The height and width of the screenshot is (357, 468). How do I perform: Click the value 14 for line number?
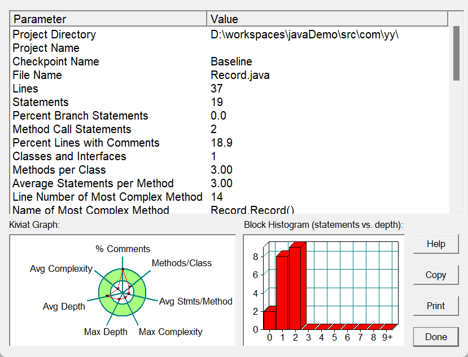coord(217,197)
